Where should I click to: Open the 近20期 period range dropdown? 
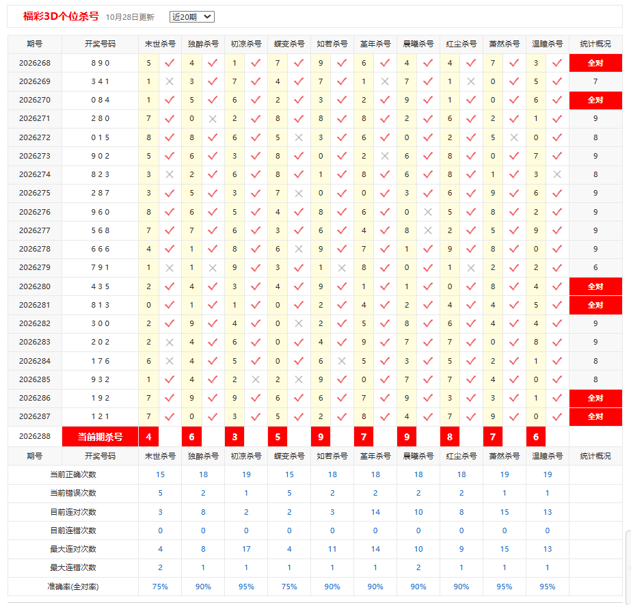(191, 16)
